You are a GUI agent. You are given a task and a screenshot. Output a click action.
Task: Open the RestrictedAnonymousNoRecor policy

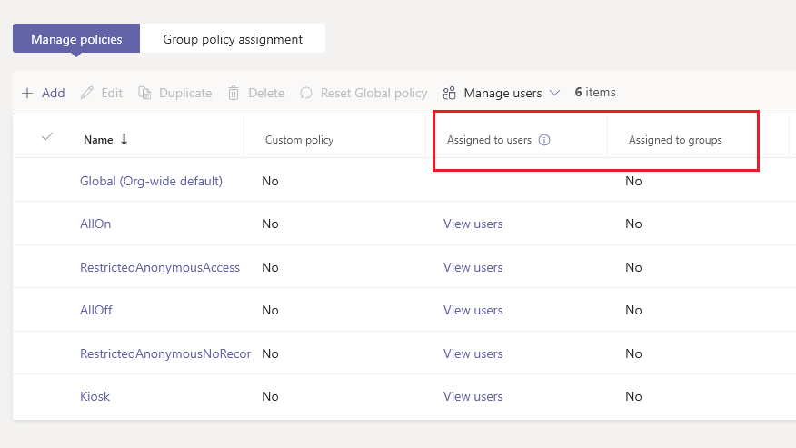[165, 353]
